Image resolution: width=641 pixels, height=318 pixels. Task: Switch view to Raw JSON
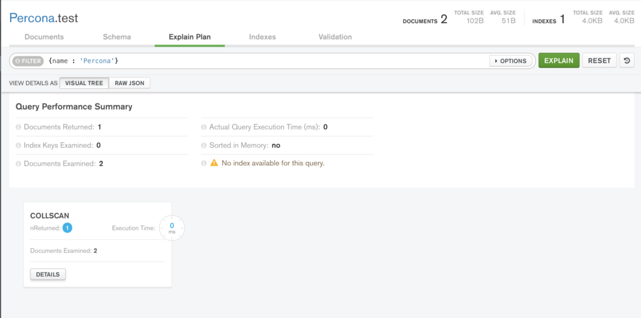click(x=130, y=83)
